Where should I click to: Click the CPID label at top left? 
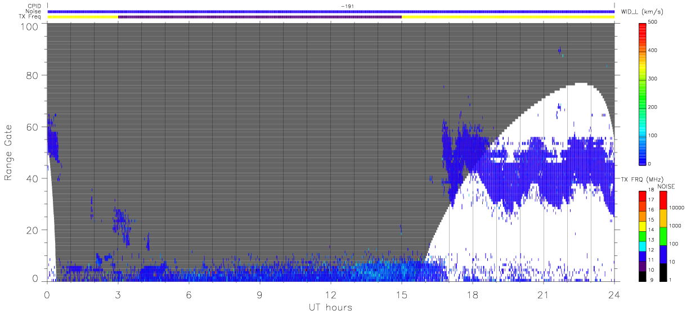pos(33,7)
